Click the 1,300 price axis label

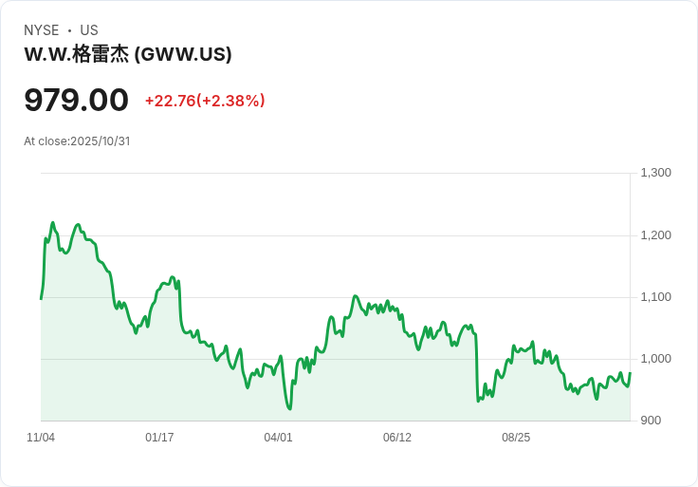coord(655,173)
